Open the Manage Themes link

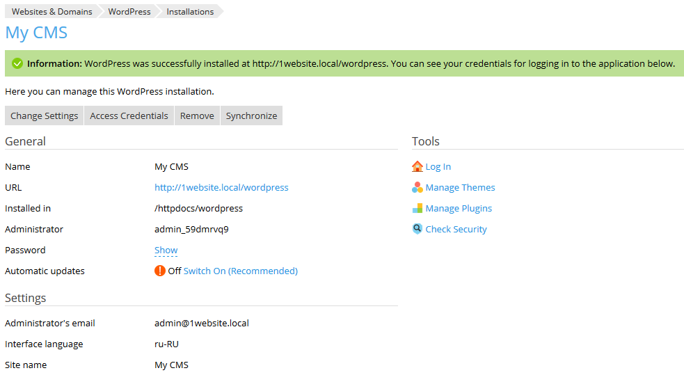coord(460,187)
